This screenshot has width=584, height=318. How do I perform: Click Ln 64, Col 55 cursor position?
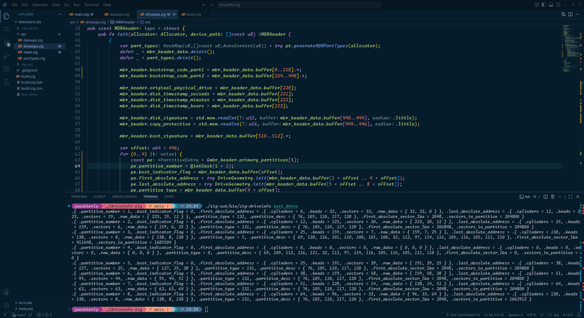pos(494,315)
